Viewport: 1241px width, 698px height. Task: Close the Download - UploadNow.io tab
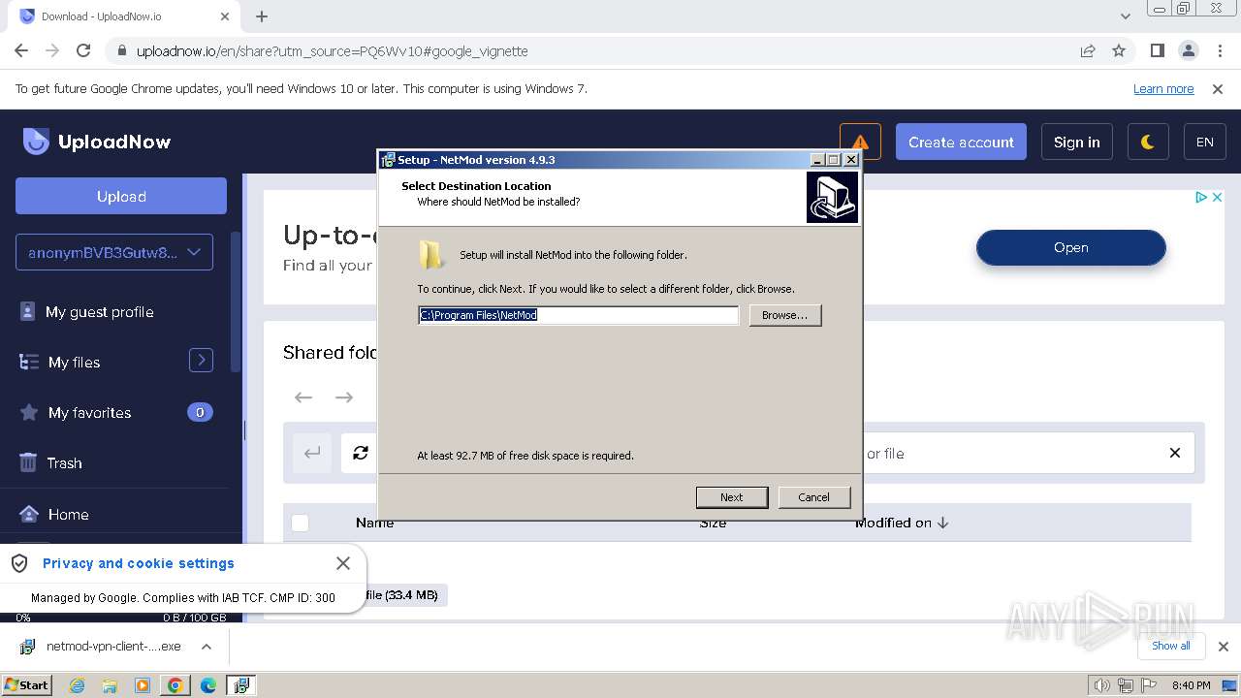point(224,16)
